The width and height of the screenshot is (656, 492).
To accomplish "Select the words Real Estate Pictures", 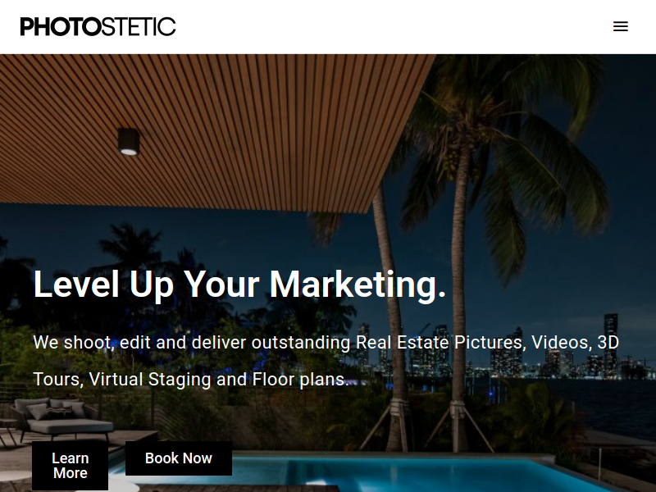I will pos(439,342).
